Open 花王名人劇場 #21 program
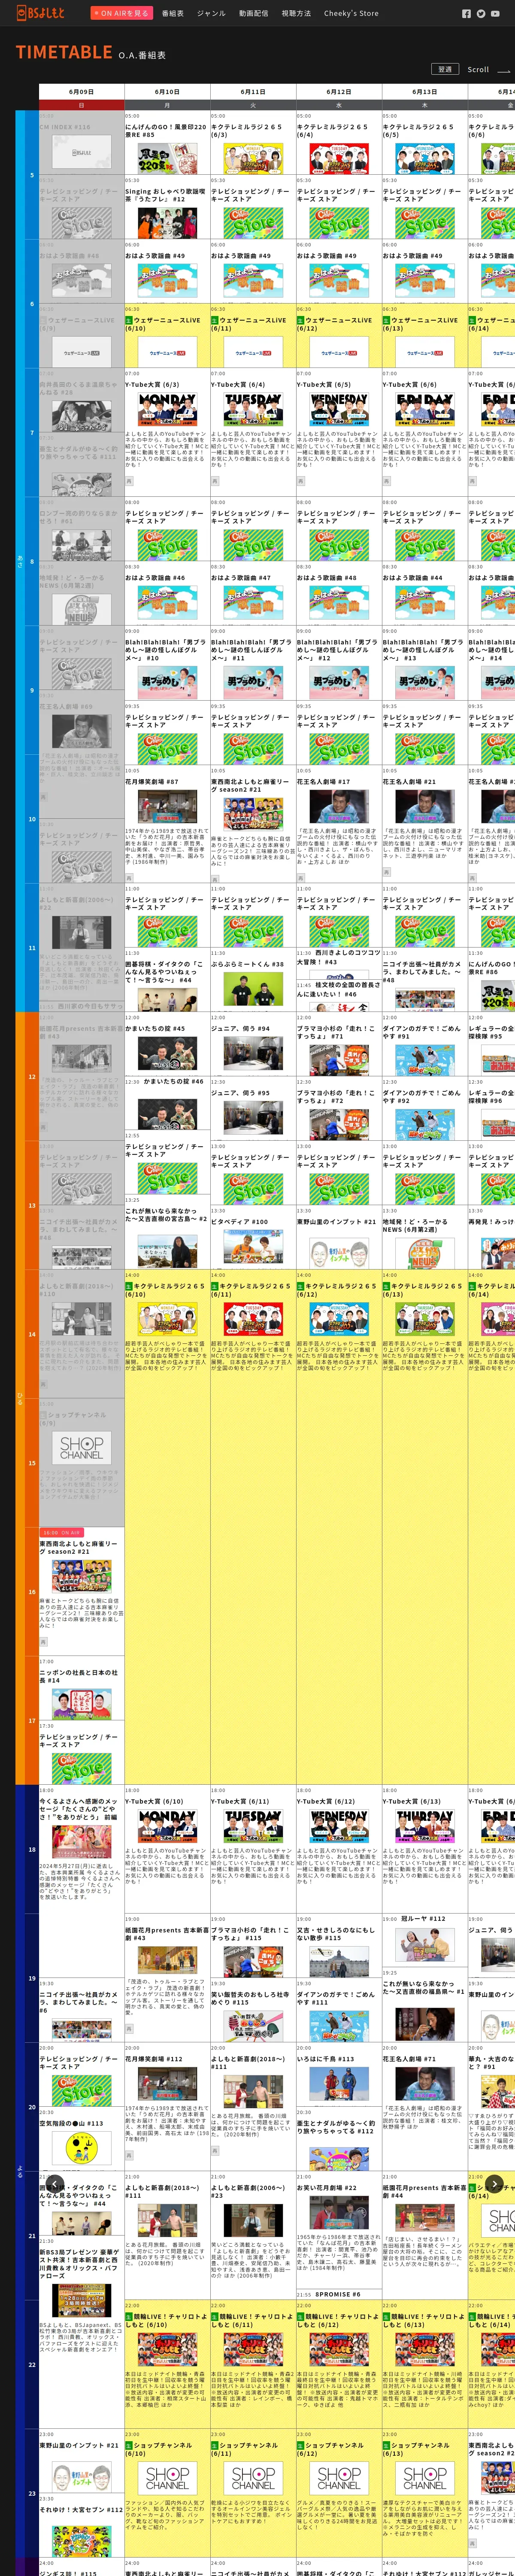This screenshot has width=515, height=2576. coord(425,824)
